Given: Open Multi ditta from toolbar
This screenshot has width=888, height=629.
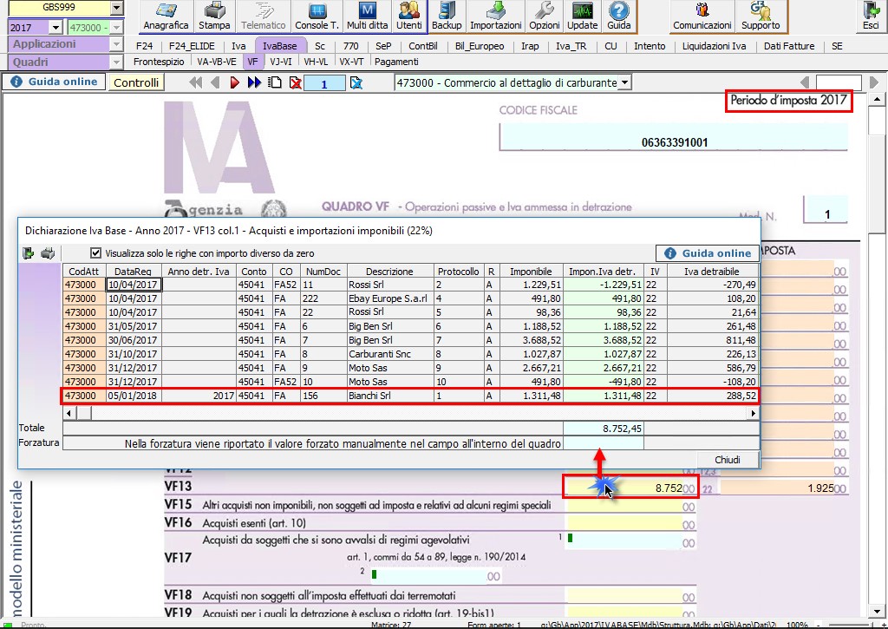Looking at the screenshot, I should pyautogui.click(x=367, y=16).
